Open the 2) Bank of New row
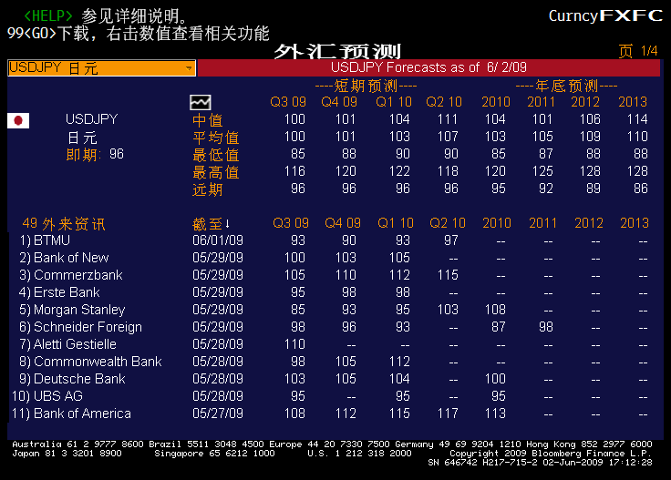This screenshot has width=671, height=480. click(64, 258)
